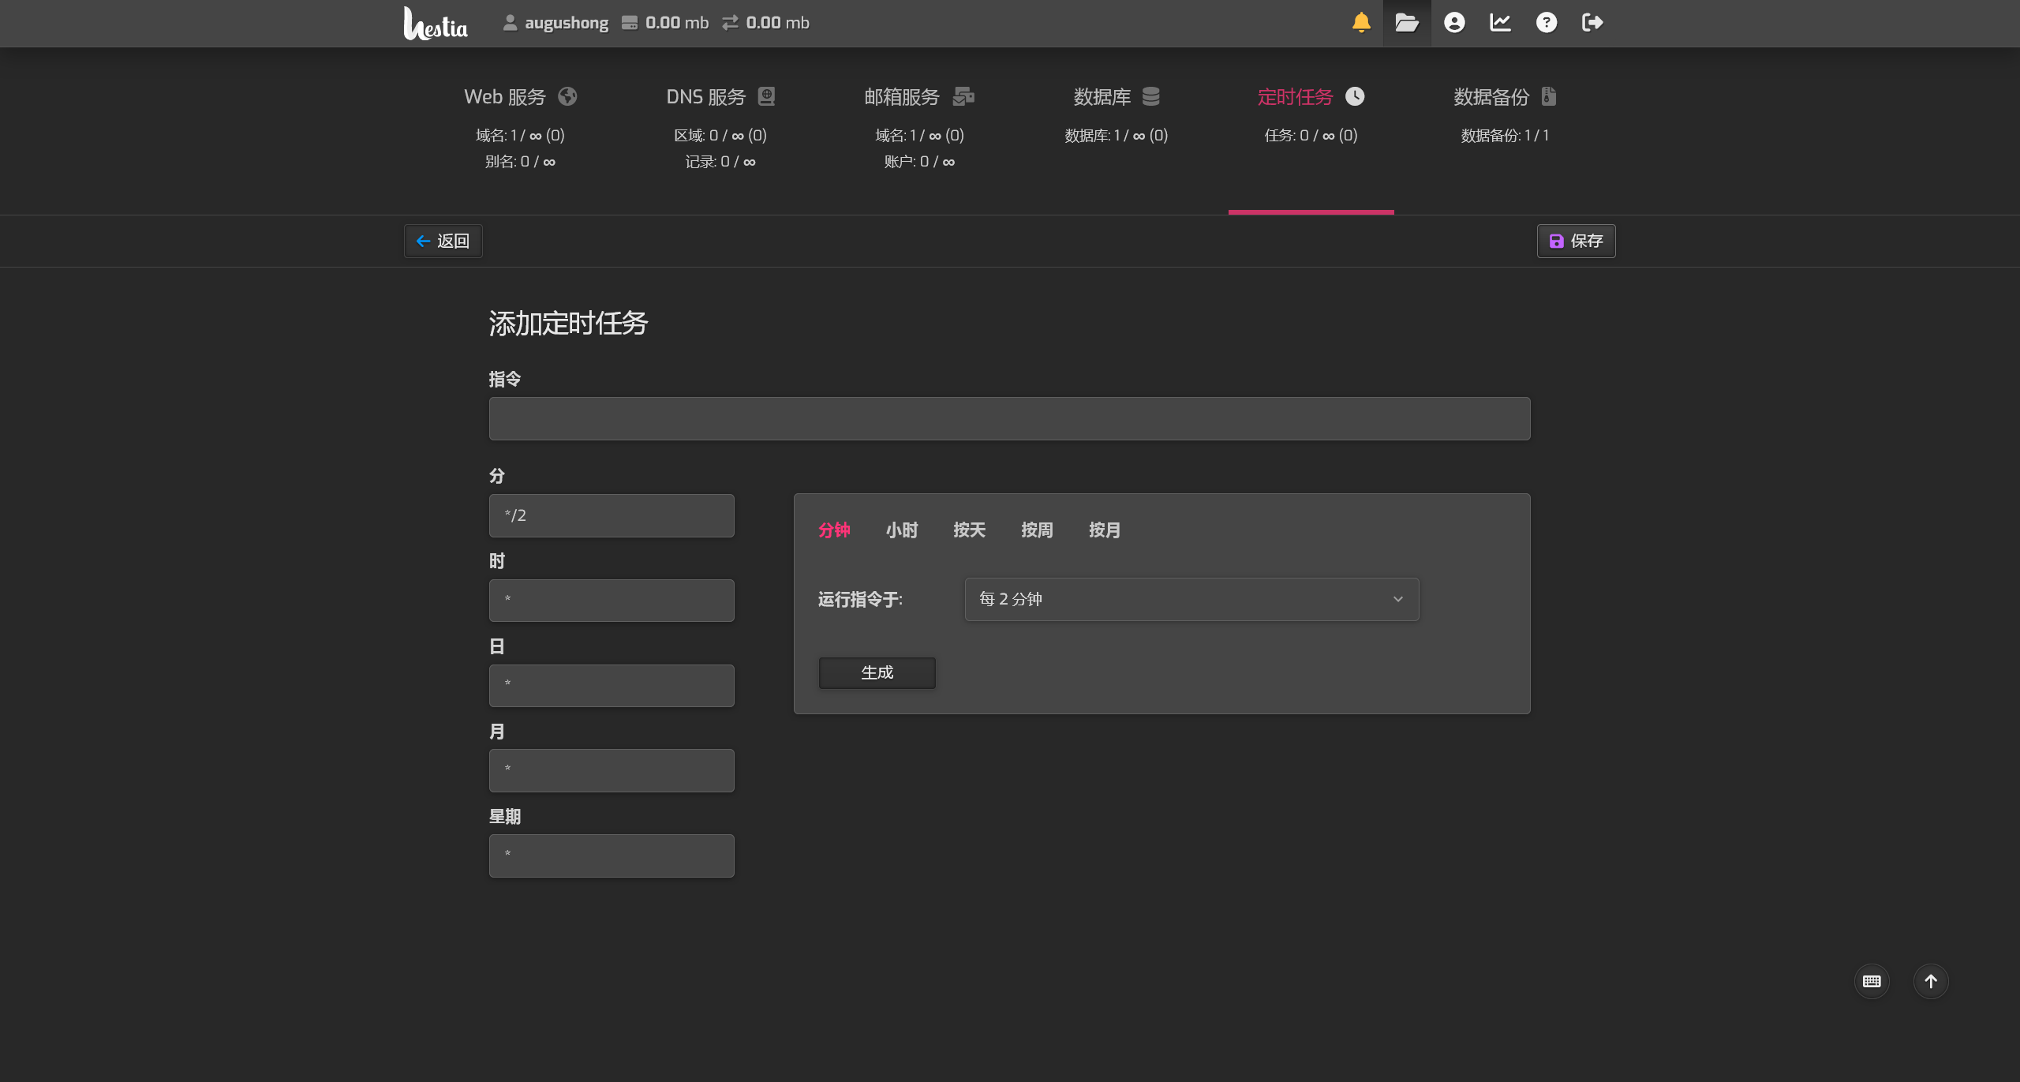Screen dimensions: 2020x1082
Task: Switch to the 按天 generator tab
Action: coord(969,530)
